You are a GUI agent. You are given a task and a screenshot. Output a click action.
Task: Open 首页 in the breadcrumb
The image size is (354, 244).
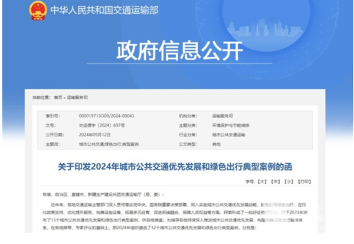pyautogui.click(x=58, y=96)
